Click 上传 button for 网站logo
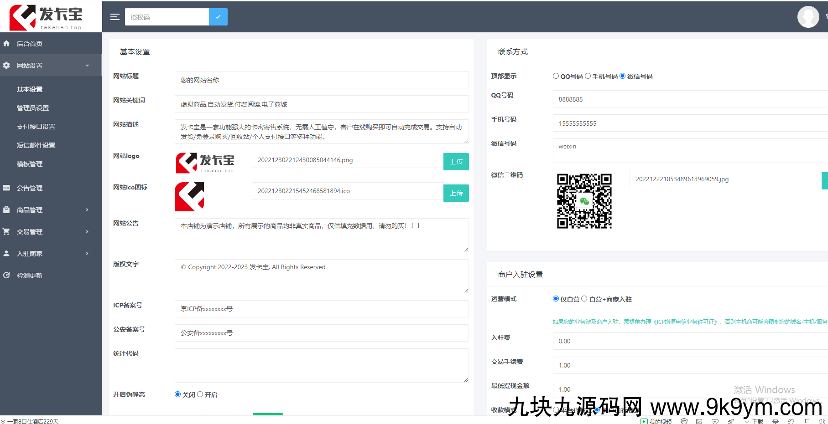The height and width of the screenshot is (424, 828). coord(456,162)
